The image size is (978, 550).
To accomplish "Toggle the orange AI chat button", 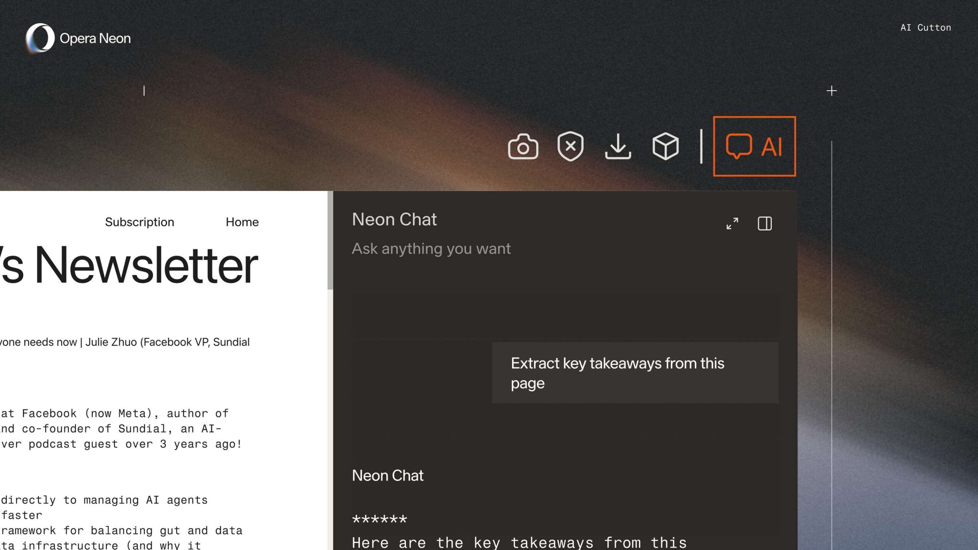I will (754, 146).
